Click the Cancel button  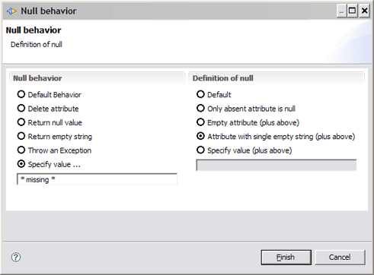point(340,258)
